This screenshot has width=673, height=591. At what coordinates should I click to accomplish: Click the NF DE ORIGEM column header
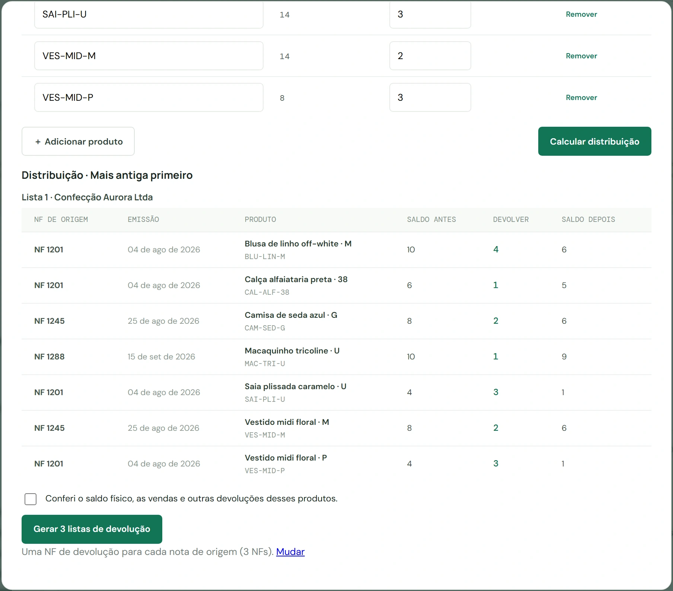click(61, 219)
